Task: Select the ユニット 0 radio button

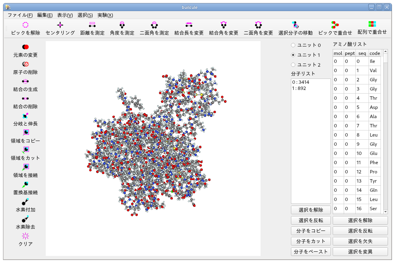Action: pos(293,45)
